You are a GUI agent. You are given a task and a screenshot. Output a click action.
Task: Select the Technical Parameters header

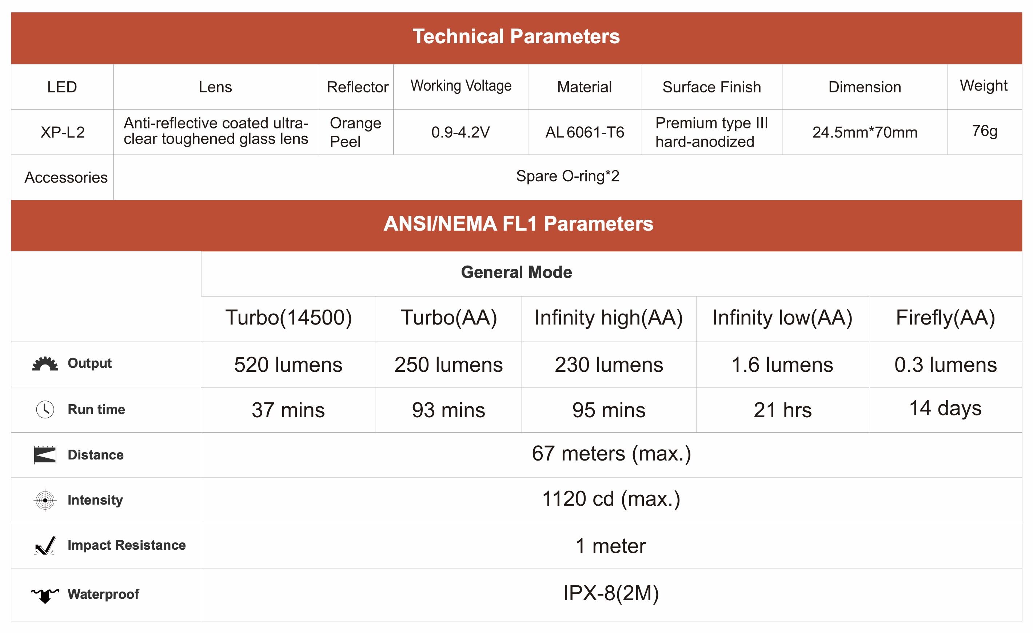pos(516,37)
